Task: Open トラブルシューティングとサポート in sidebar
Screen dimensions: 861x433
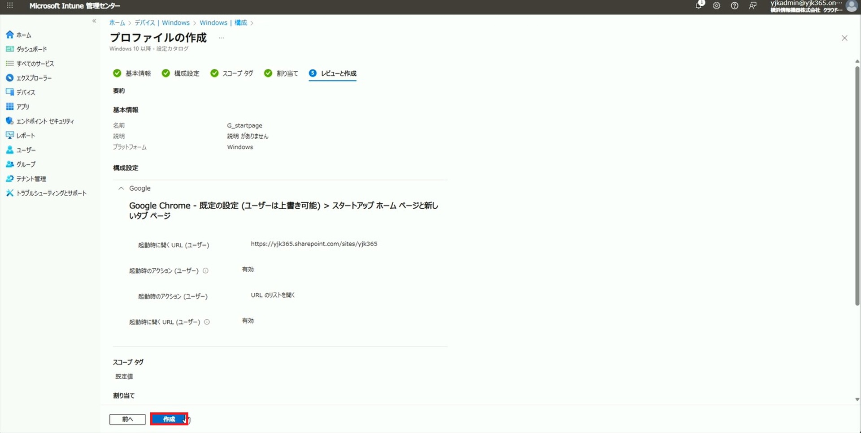Action: 51,193
